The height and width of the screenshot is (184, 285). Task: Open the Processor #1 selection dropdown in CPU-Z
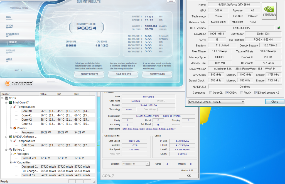[136, 164]
